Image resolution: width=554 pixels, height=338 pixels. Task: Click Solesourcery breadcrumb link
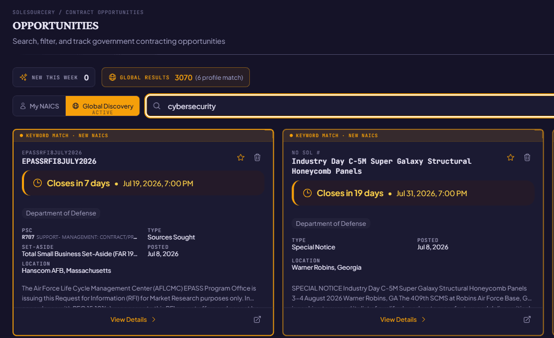(x=33, y=13)
